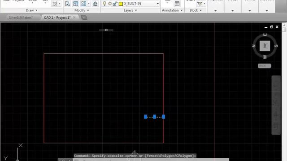Click the new drawing tab button
Screen dimensions: 287x161
[x=84, y=17]
